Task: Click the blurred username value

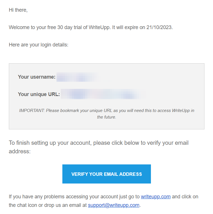Action: [77, 77]
